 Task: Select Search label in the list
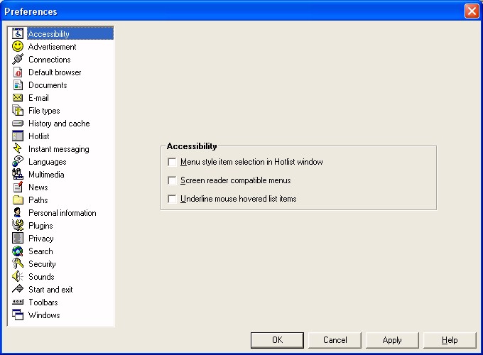click(x=40, y=251)
